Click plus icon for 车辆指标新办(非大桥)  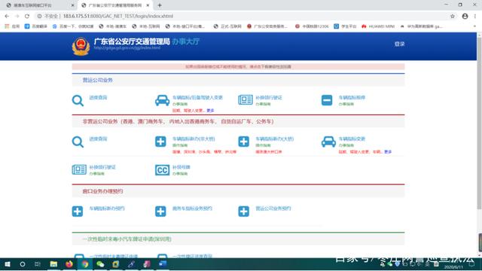(160, 142)
